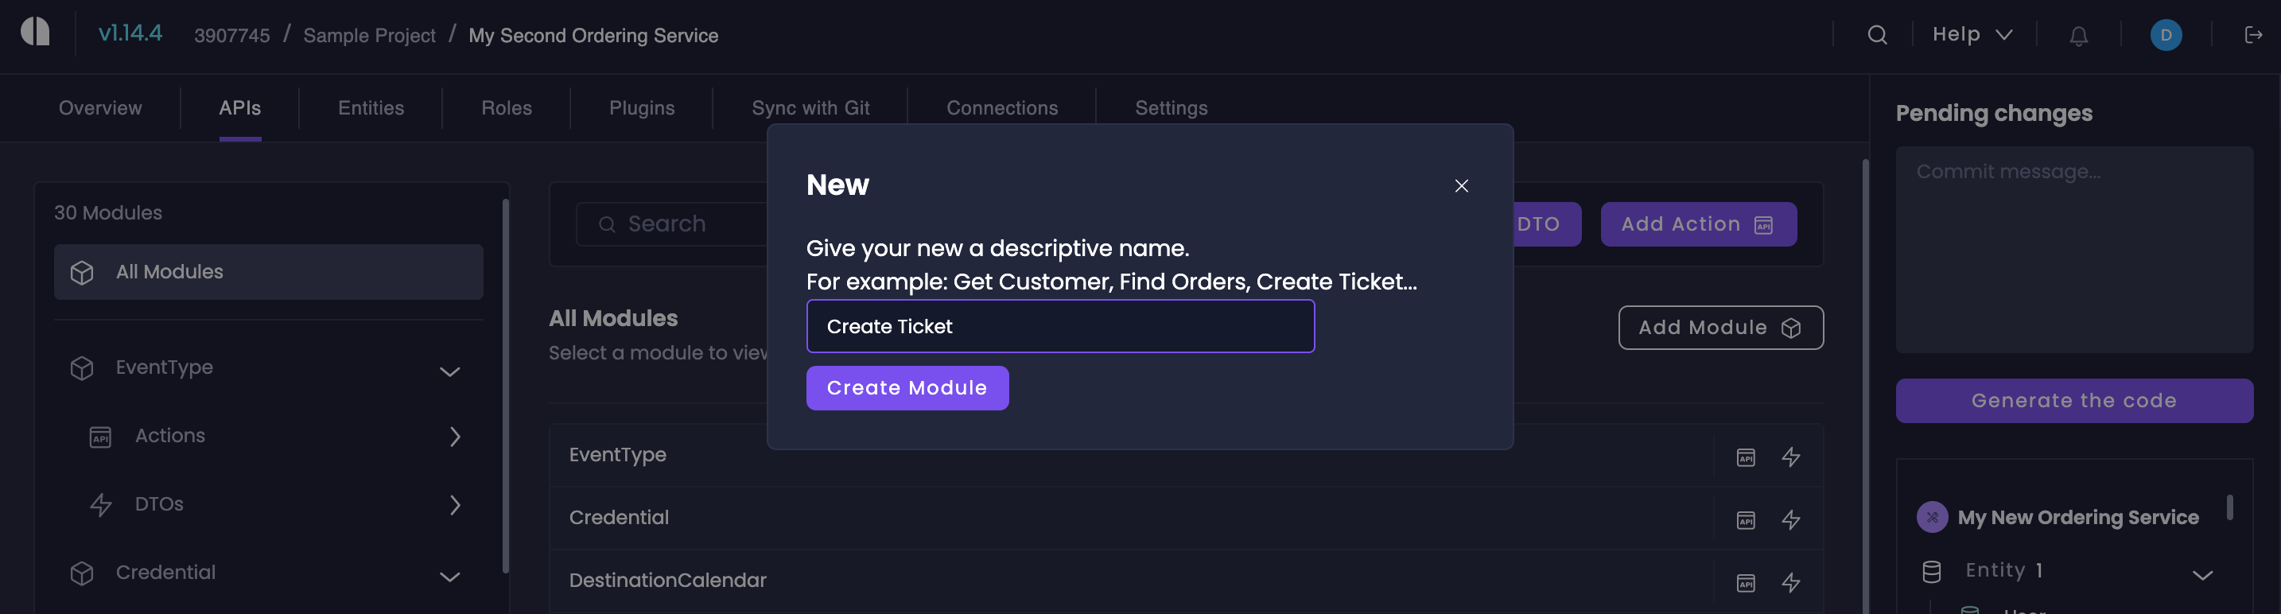The width and height of the screenshot is (2281, 614).
Task: Open search via magnifier icon in header
Action: coord(1877,34)
